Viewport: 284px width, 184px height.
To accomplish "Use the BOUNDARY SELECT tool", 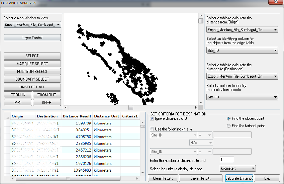I will point(32,79).
